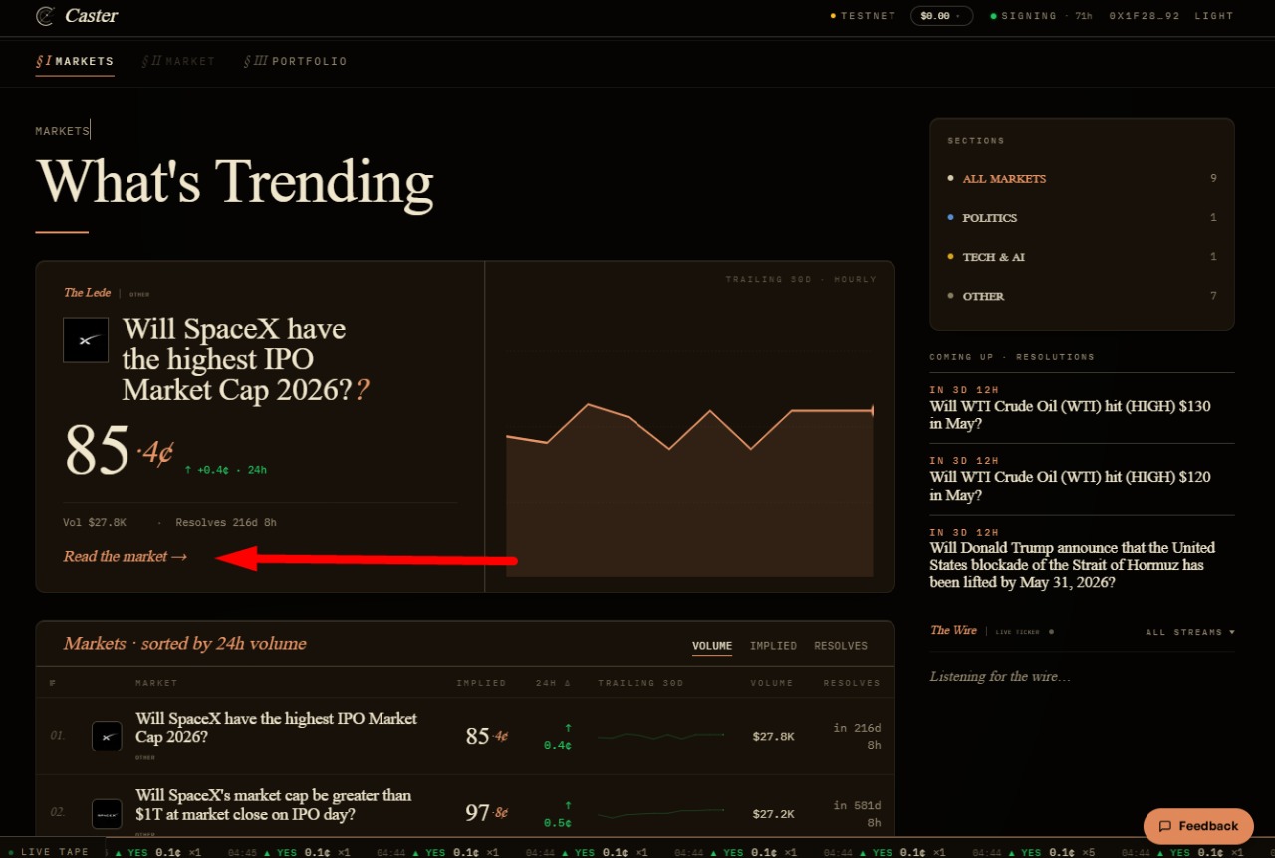Expand the All Streams dropdown
The width and height of the screenshot is (1275, 858).
[x=1190, y=632]
